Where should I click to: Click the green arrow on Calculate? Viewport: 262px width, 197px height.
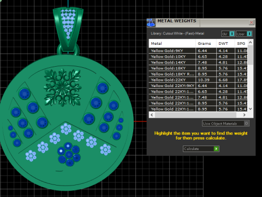(216, 149)
